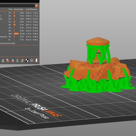Toggle color changes visibility icon
This screenshot has width=136, height=136.
point(13,60)
